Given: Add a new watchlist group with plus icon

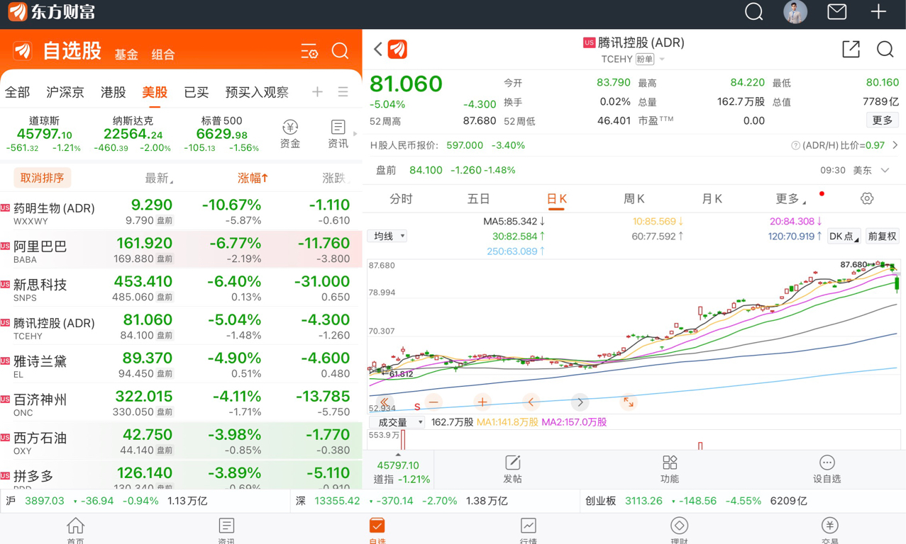Looking at the screenshot, I should (317, 92).
